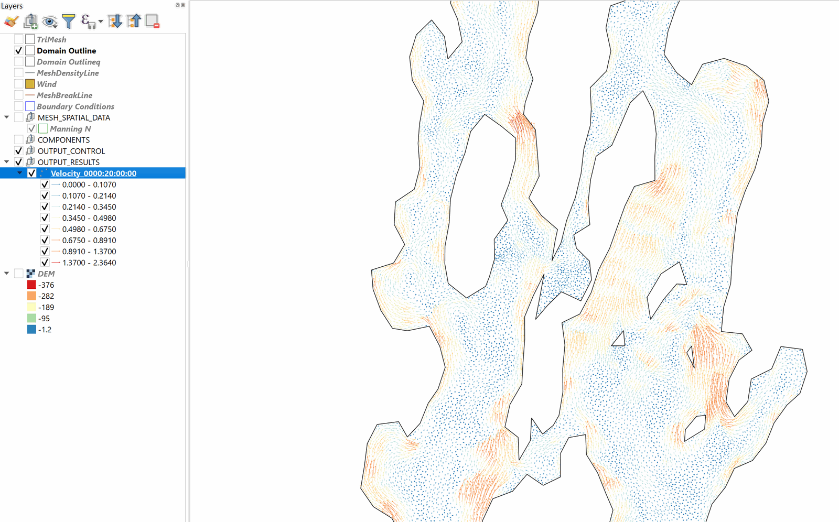This screenshot has width=839, height=522.
Task: Float the Layers panel with undock icon
Action: (177, 5)
